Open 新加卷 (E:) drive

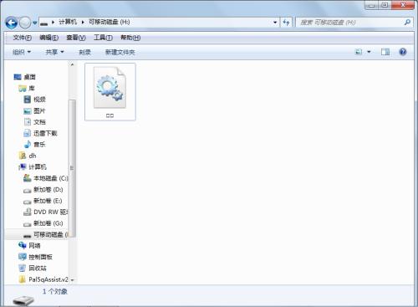(x=48, y=201)
